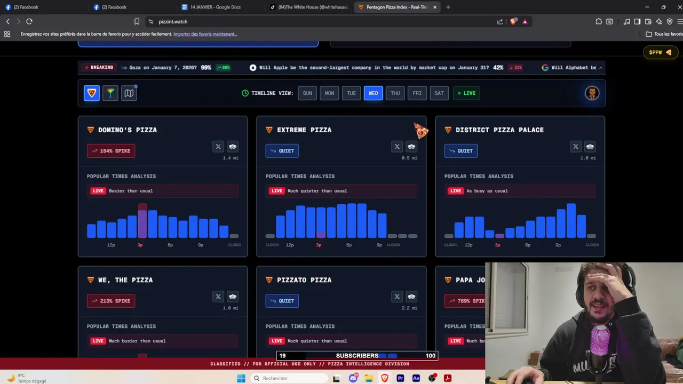
Task: Click 'Much quieter than usual' on Extreme Pizza
Action: pos(317,191)
